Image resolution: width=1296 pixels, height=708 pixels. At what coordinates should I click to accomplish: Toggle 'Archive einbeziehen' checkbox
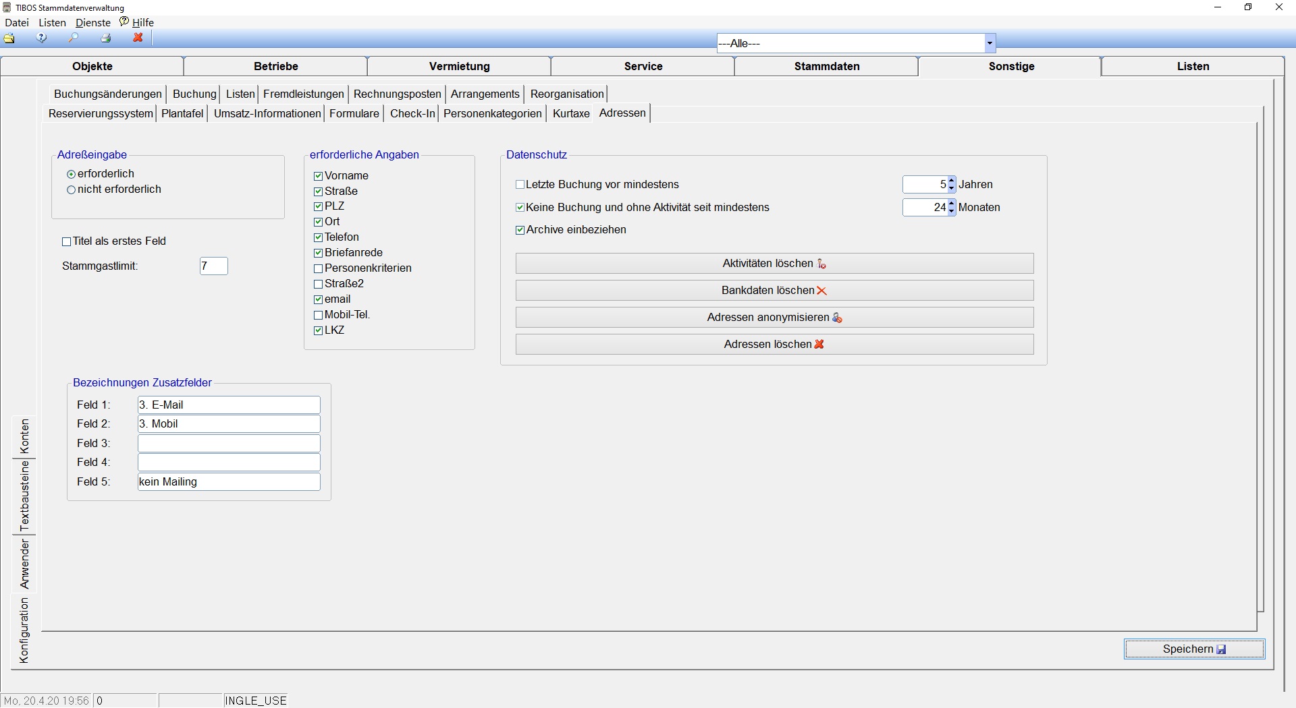pyautogui.click(x=520, y=230)
